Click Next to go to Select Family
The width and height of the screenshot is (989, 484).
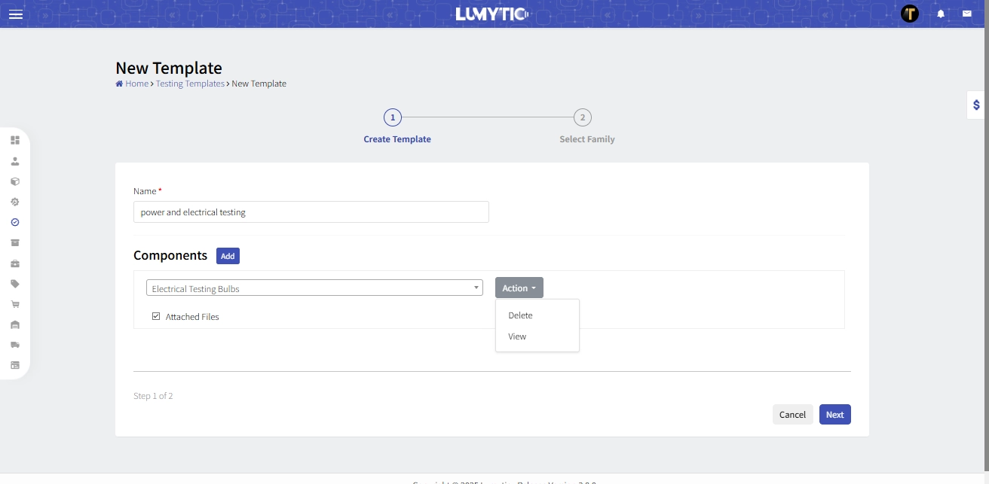click(834, 414)
